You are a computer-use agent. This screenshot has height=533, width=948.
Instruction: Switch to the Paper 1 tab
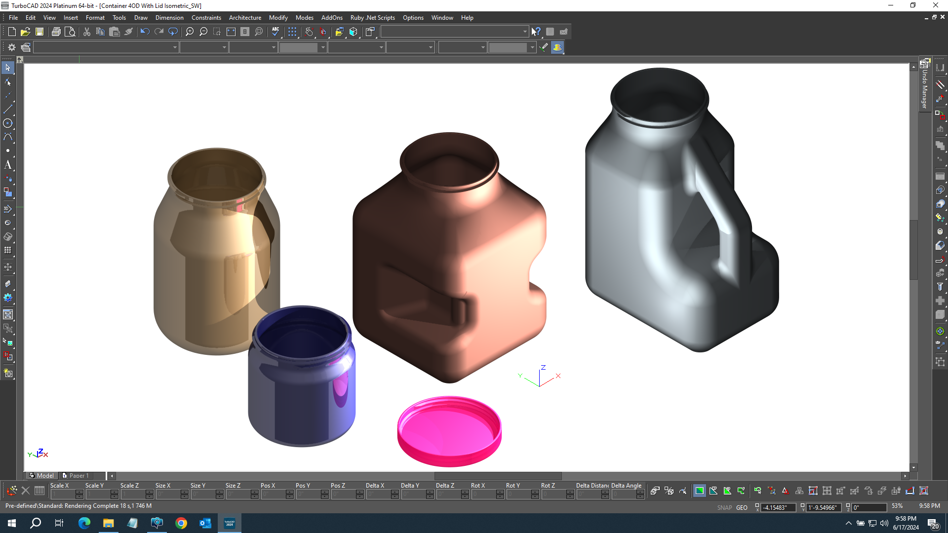click(80, 475)
